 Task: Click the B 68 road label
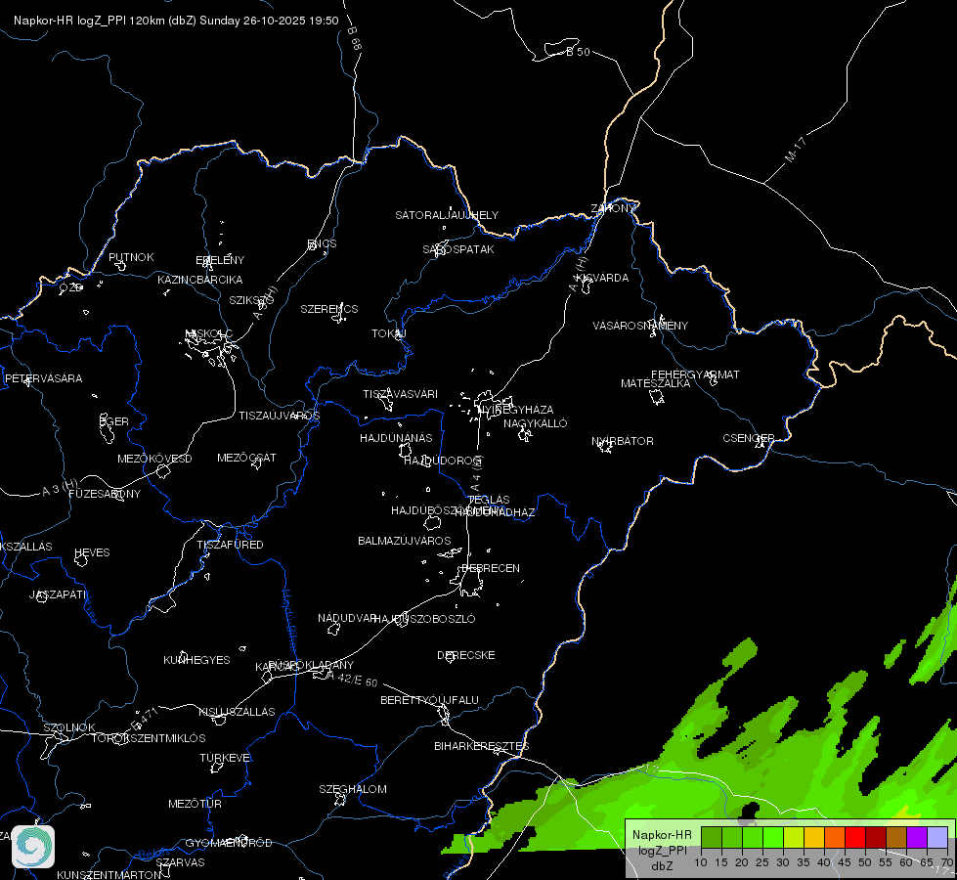[x=355, y=38]
